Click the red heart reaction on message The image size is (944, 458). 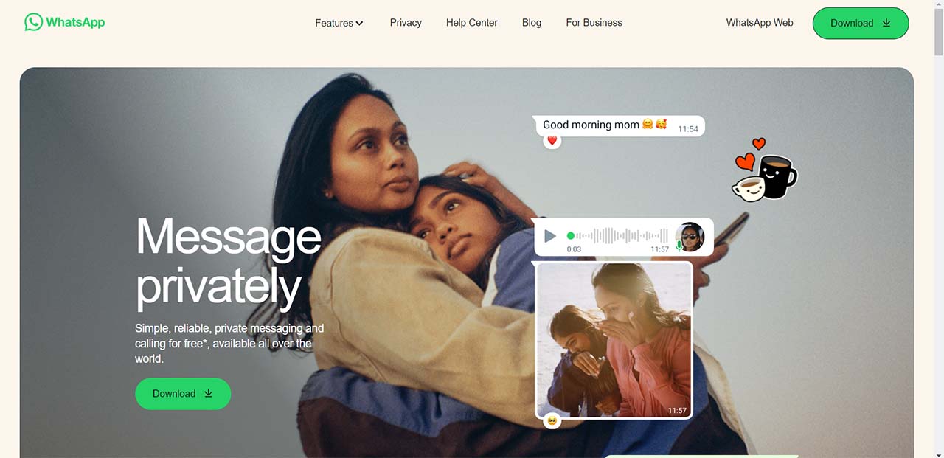[x=552, y=140]
